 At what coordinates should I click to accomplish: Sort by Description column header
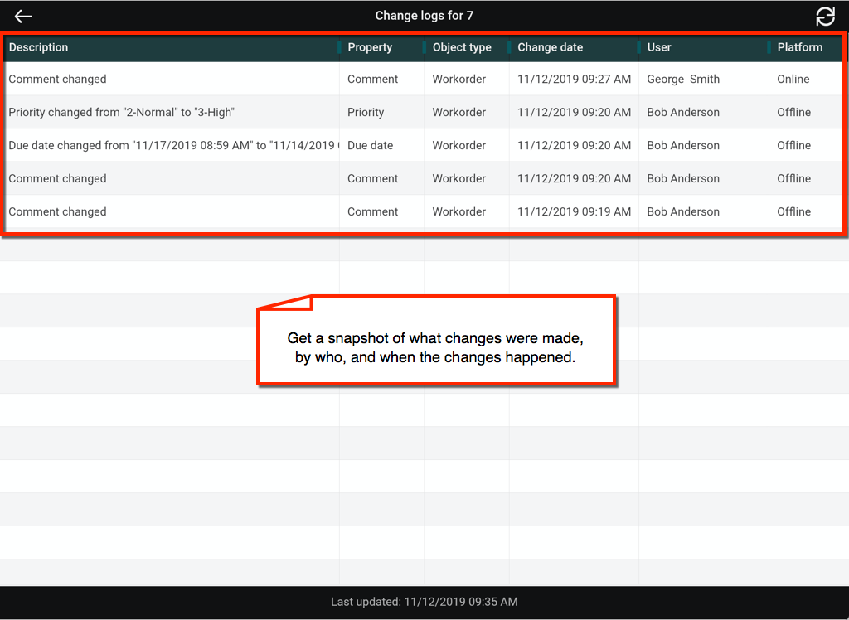[39, 47]
